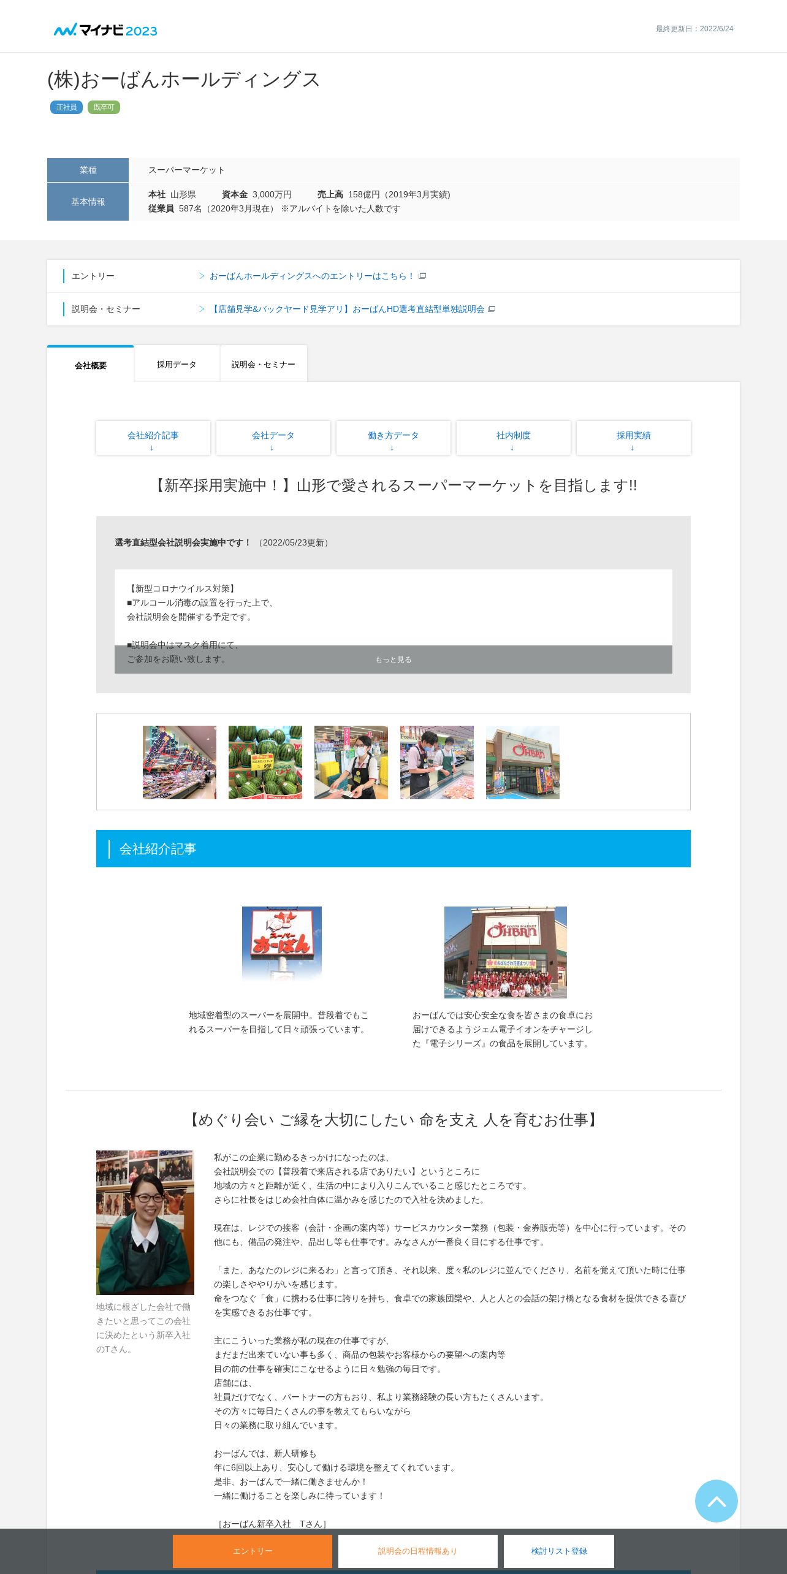Click the 業種 label cell
The width and height of the screenshot is (787, 1574).
[88, 170]
